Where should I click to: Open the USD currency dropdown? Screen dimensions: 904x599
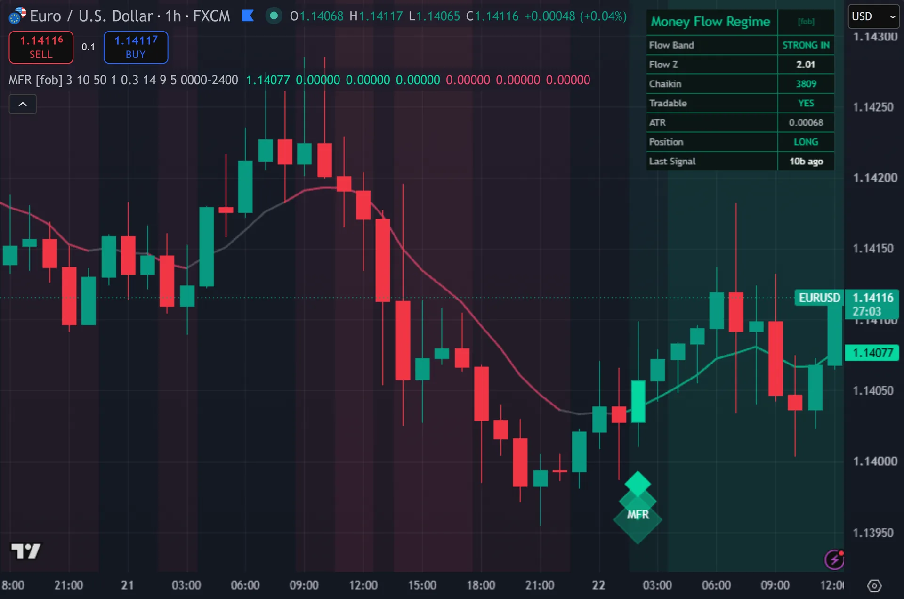[x=873, y=16]
